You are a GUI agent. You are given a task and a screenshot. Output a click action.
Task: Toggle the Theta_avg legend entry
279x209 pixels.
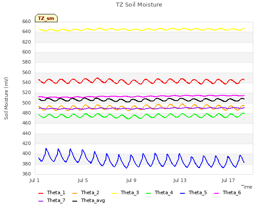(x=88, y=200)
